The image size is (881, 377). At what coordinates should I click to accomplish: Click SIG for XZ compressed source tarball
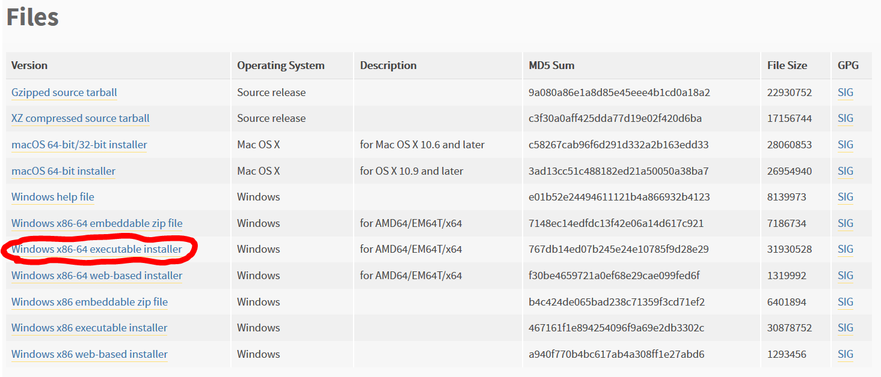(x=845, y=118)
